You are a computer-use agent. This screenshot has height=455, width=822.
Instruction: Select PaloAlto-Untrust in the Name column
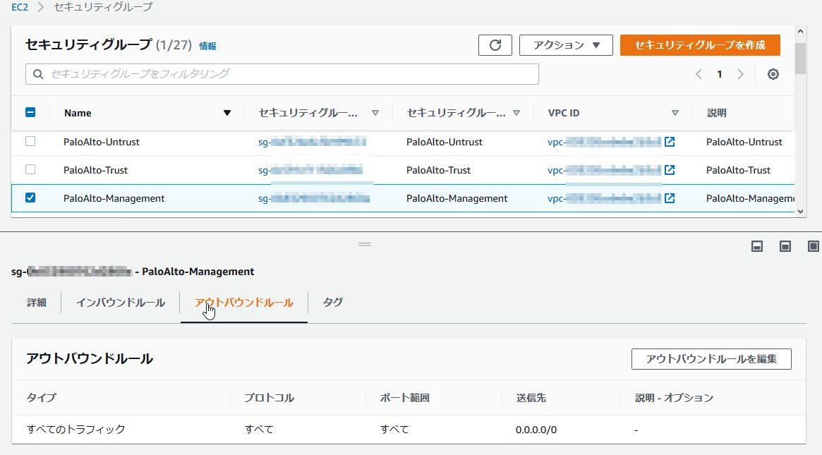101,142
